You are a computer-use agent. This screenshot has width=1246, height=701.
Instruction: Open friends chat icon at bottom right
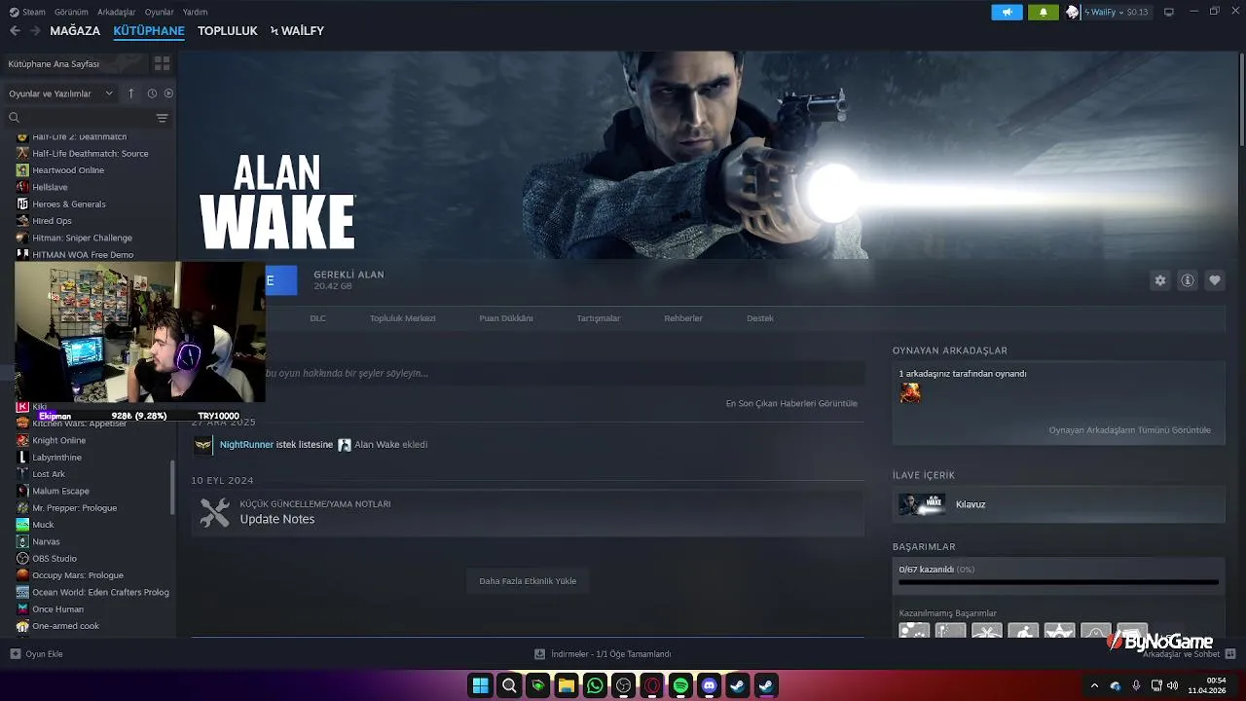[x=1230, y=653]
